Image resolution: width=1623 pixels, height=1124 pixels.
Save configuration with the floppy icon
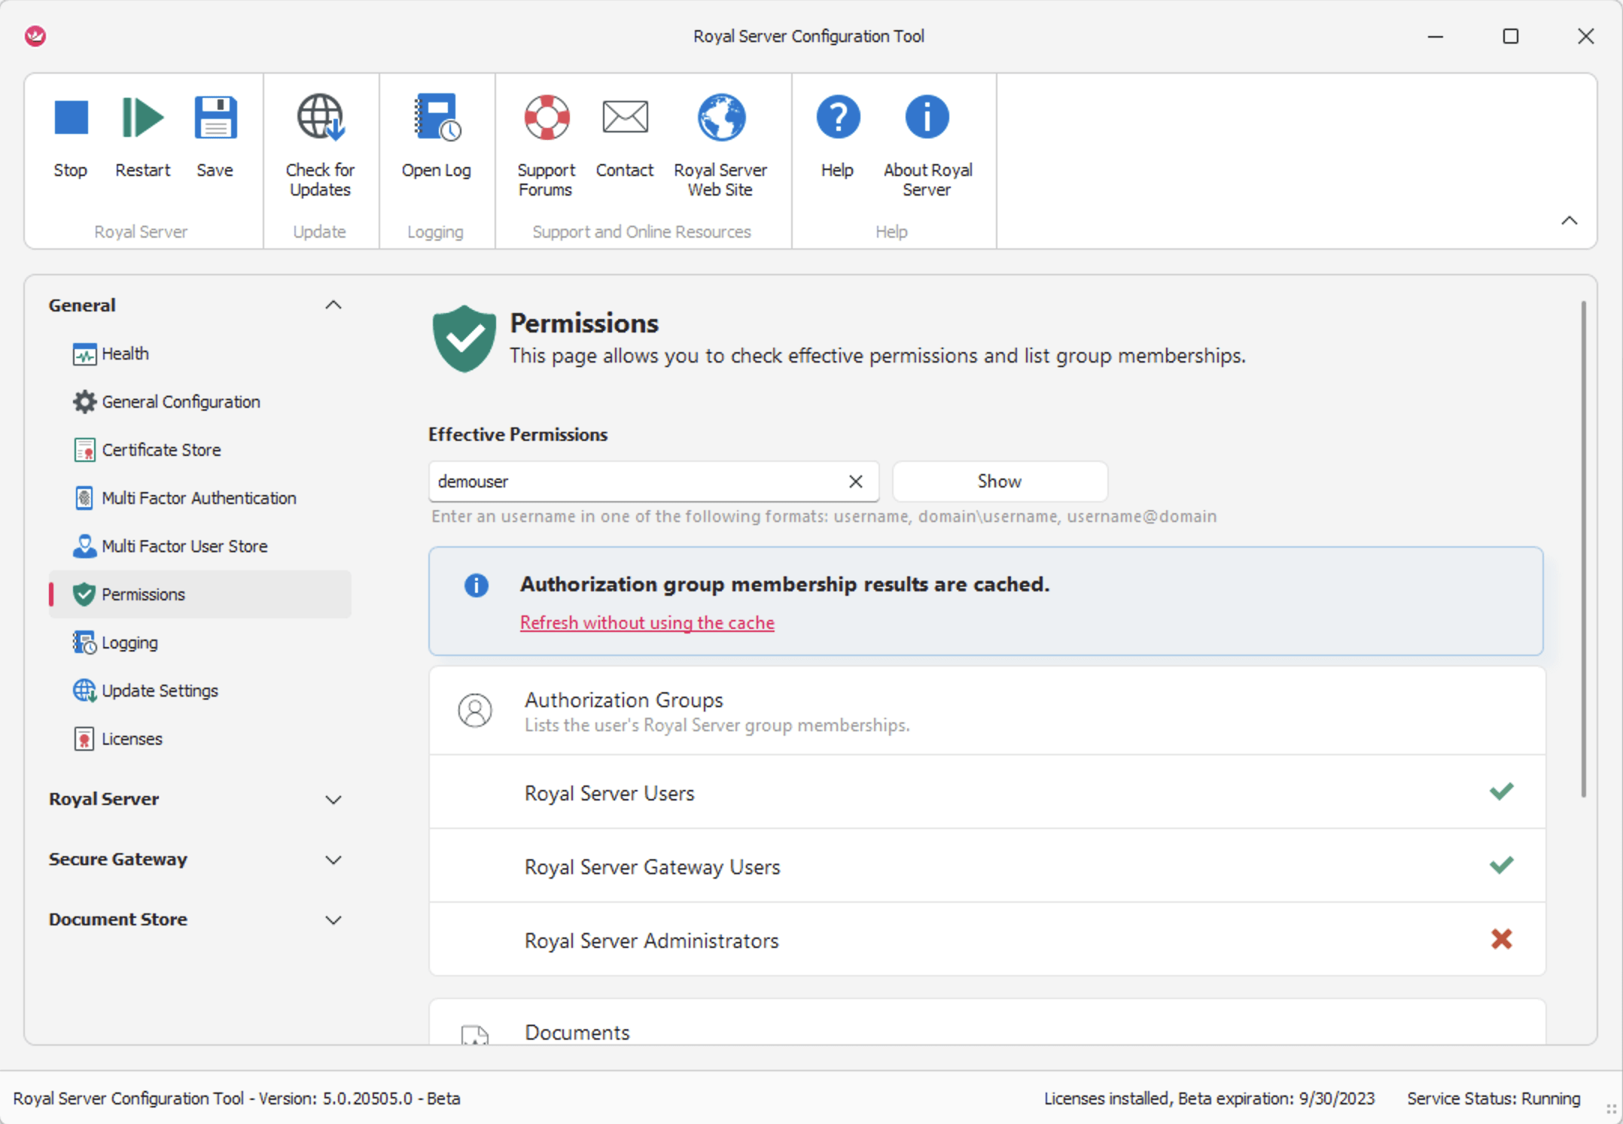(215, 135)
